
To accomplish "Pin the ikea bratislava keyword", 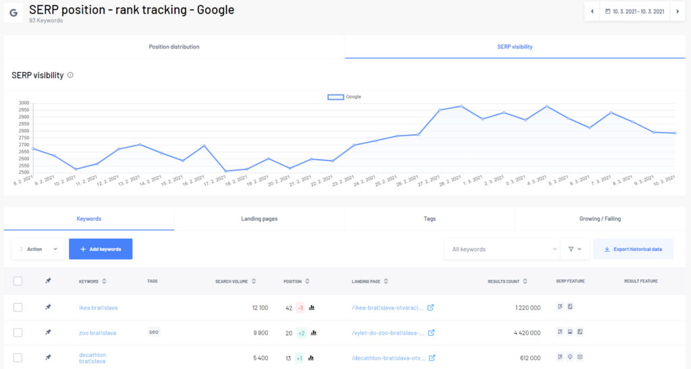I will [x=49, y=308].
